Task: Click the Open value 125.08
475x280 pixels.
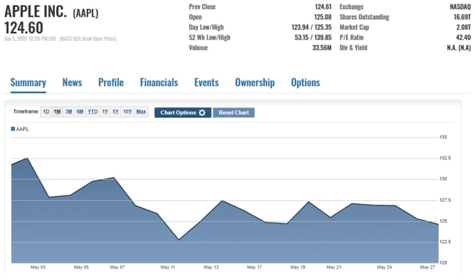Action: point(323,17)
